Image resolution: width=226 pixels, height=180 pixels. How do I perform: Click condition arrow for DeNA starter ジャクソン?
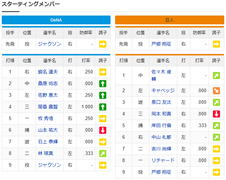tap(103, 44)
